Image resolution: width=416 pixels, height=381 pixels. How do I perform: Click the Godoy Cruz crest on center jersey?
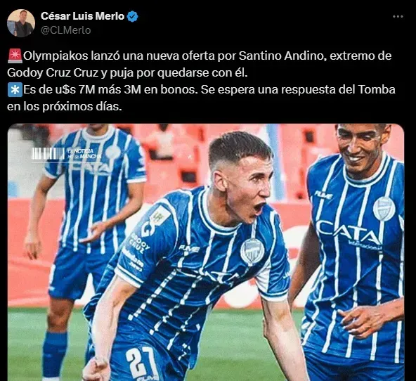coord(252,251)
